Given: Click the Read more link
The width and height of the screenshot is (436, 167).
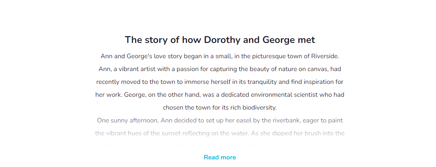Looking at the screenshot, I should [220, 157].
